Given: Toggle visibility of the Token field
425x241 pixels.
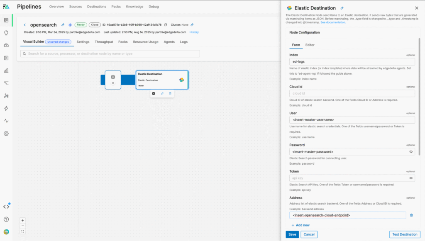Looking at the screenshot, I should [411, 178].
